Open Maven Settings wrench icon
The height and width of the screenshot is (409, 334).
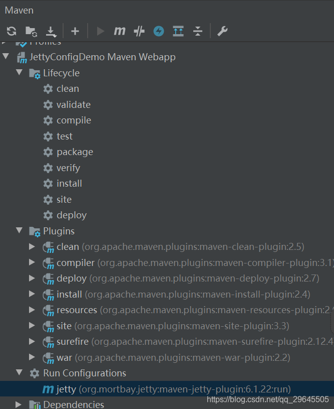coord(222,31)
